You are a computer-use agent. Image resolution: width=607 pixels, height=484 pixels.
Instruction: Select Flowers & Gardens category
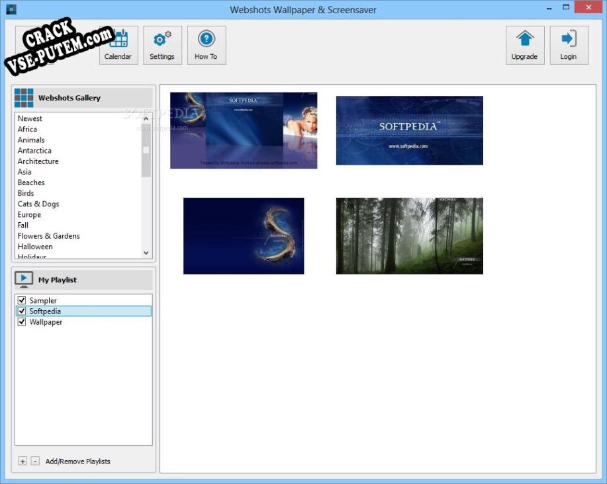[49, 236]
